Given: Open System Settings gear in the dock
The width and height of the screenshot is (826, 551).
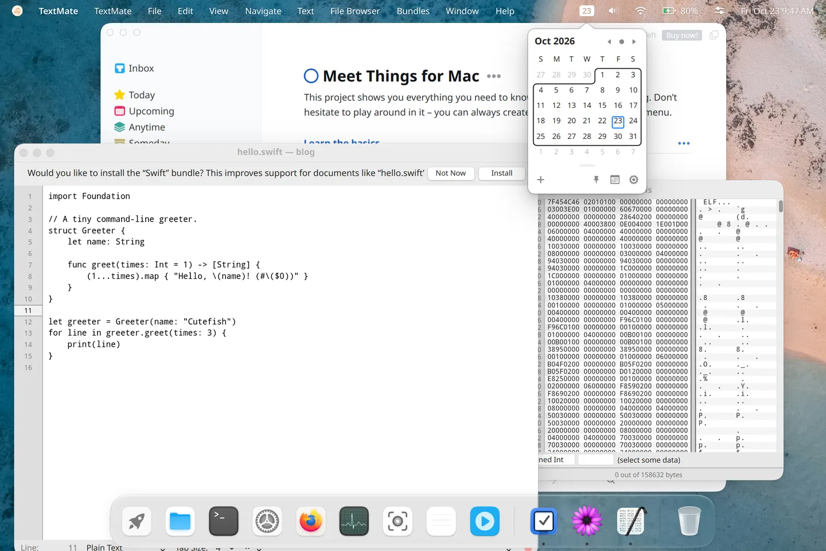Looking at the screenshot, I should click(x=267, y=521).
